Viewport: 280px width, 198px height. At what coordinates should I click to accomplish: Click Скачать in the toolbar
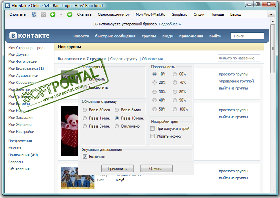84,14
